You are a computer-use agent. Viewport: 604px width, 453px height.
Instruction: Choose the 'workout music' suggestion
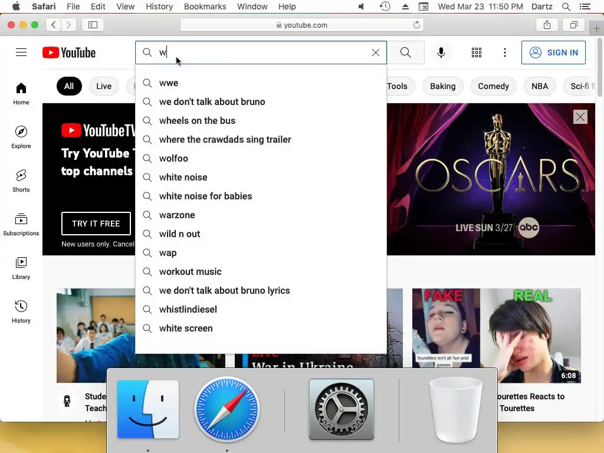click(261, 271)
